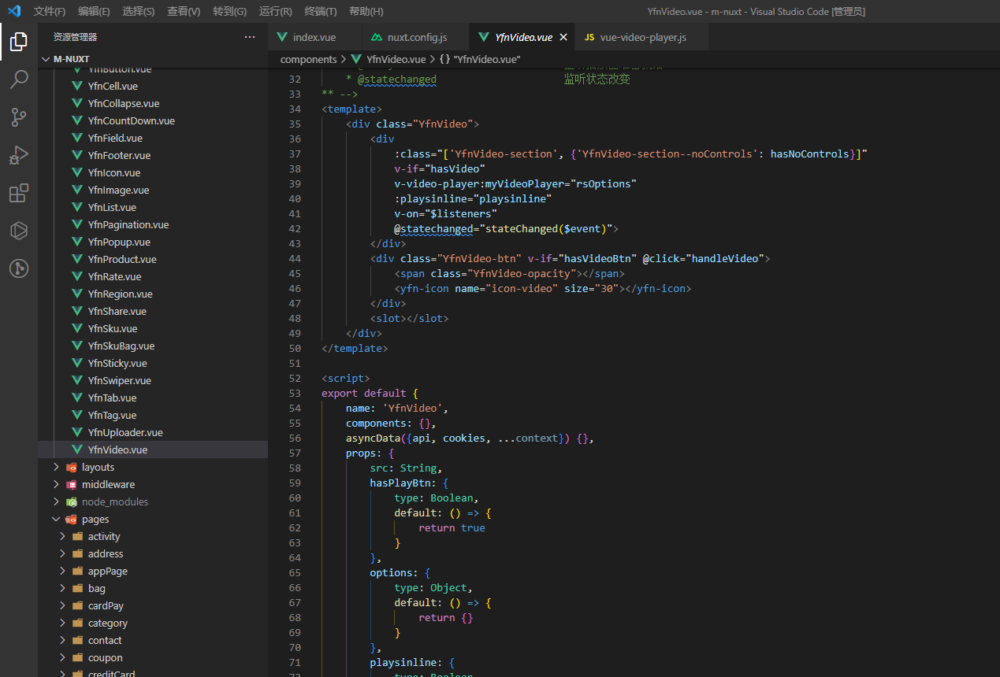Open the Run and Debug icon
1000x677 pixels.
[x=19, y=155]
